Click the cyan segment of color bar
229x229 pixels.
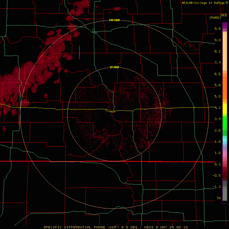(x=225, y=140)
